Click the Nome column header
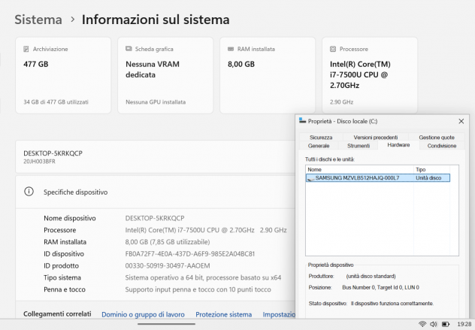 (x=359, y=169)
